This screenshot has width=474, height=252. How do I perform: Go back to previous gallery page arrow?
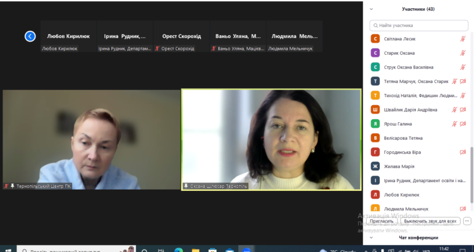coord(30,36)
